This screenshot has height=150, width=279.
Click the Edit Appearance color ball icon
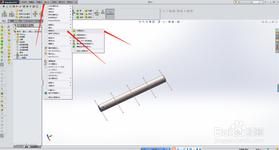tap(169, 22)
